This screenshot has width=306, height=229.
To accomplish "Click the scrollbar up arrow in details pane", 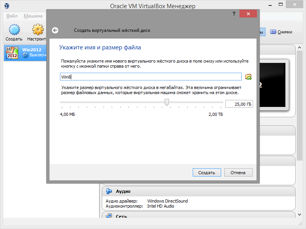I will tap(299, 47).
